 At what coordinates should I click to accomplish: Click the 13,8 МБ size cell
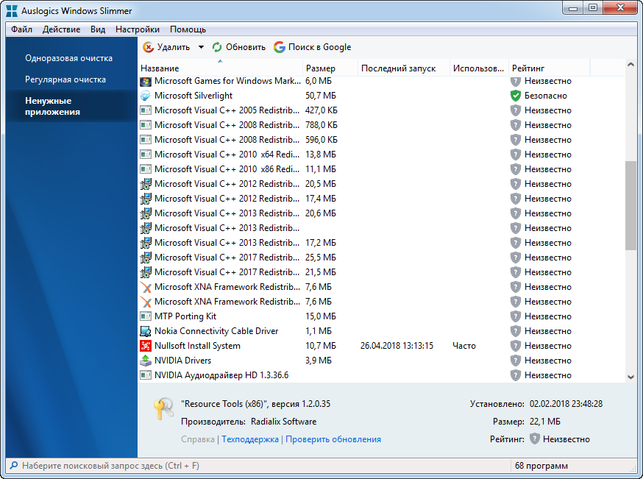[320, 155]
